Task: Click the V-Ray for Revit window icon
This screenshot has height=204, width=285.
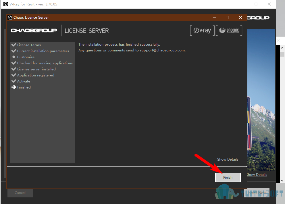Action: pos(6,4)
